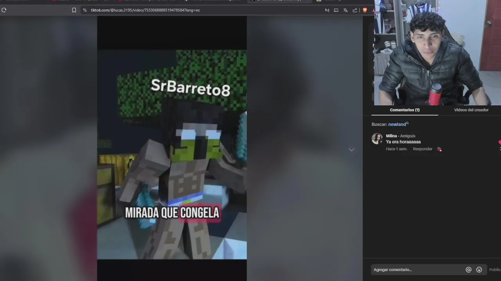Click the "Hace 1 sem." timestamp
The image size is (501, 281).
[396, 149]
